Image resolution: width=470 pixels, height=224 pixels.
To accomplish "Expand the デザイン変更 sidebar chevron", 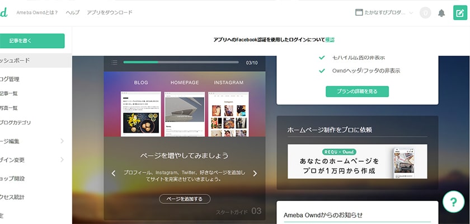I will point(62,160).
